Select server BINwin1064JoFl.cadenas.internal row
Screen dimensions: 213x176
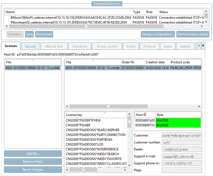[x=104, y=18]
